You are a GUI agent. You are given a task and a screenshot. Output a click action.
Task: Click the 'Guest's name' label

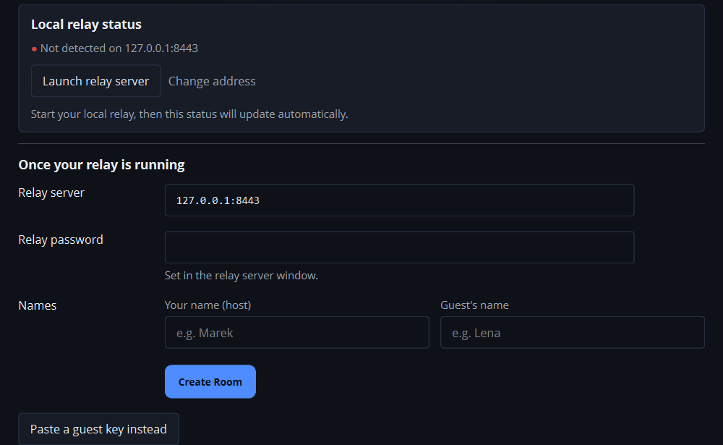pos(474,305)
